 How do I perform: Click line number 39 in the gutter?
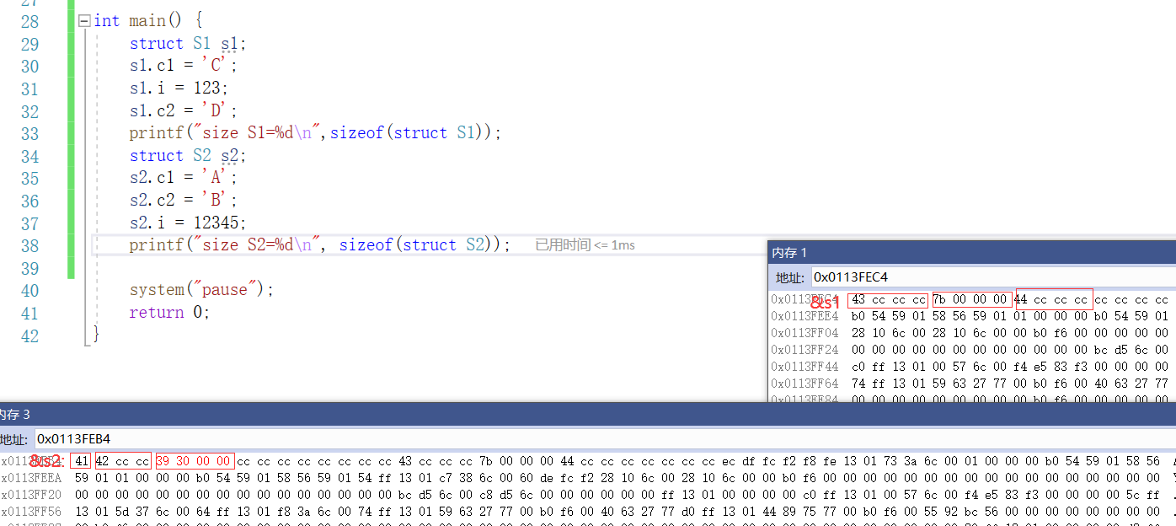[x=29, y=268]
